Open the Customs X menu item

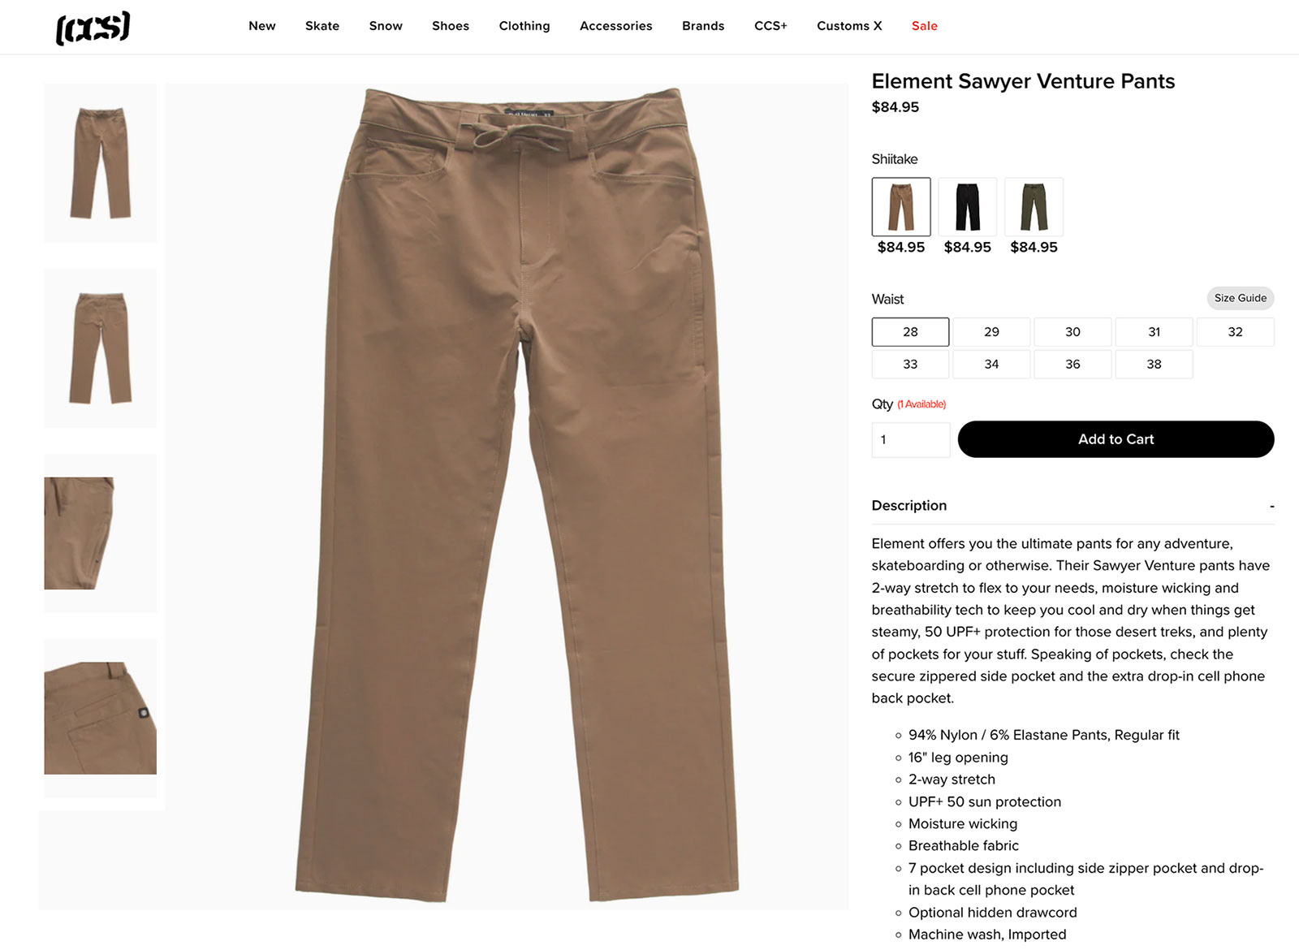coord(849,26)
